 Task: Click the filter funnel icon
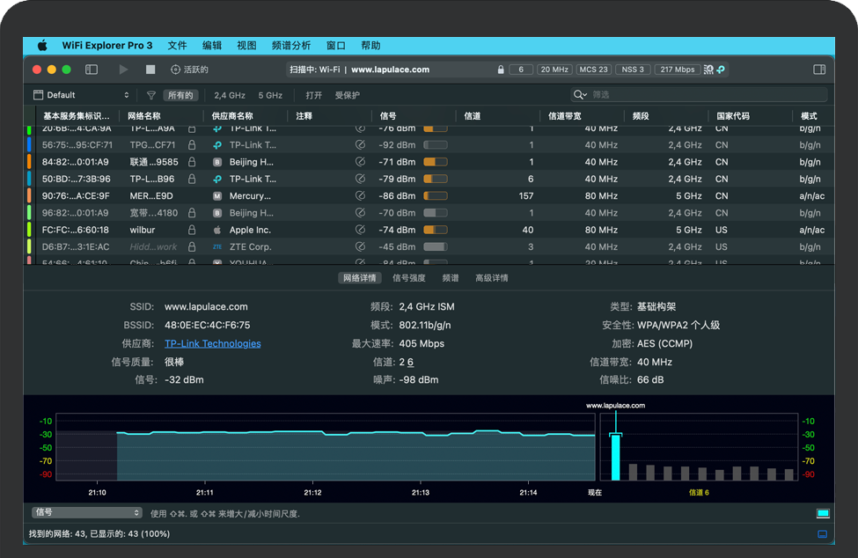[x=151, y=95]
